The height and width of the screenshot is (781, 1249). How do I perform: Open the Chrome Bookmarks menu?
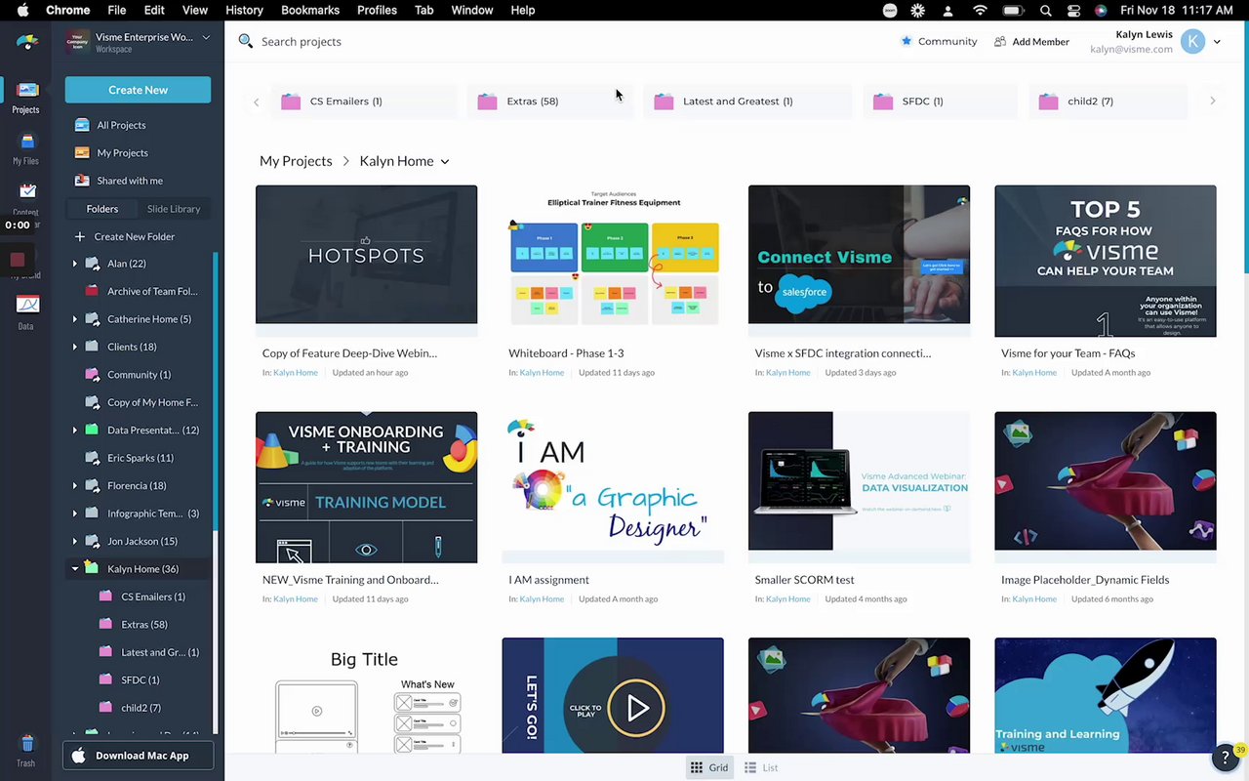coord(310,10)
